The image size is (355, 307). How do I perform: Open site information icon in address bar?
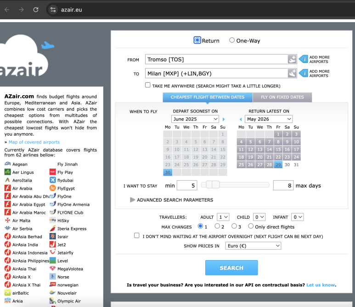coord(53,10)
